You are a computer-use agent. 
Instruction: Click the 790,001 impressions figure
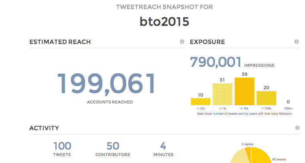[x=216, y=62]
